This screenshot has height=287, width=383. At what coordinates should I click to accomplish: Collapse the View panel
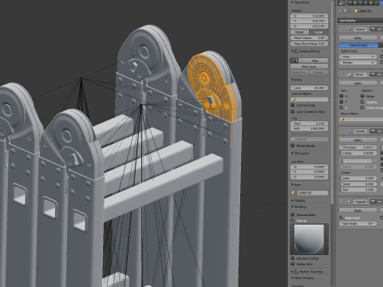[292, 80]
